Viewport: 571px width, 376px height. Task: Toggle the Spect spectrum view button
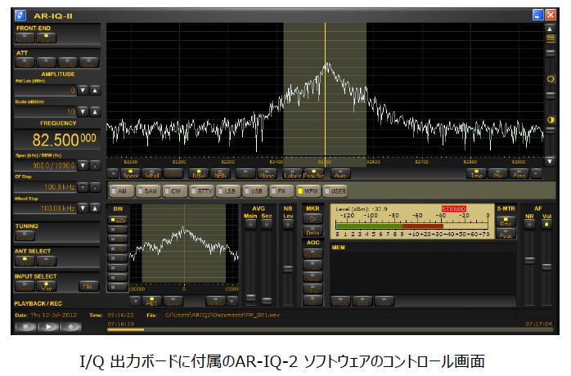coord(130,173)
